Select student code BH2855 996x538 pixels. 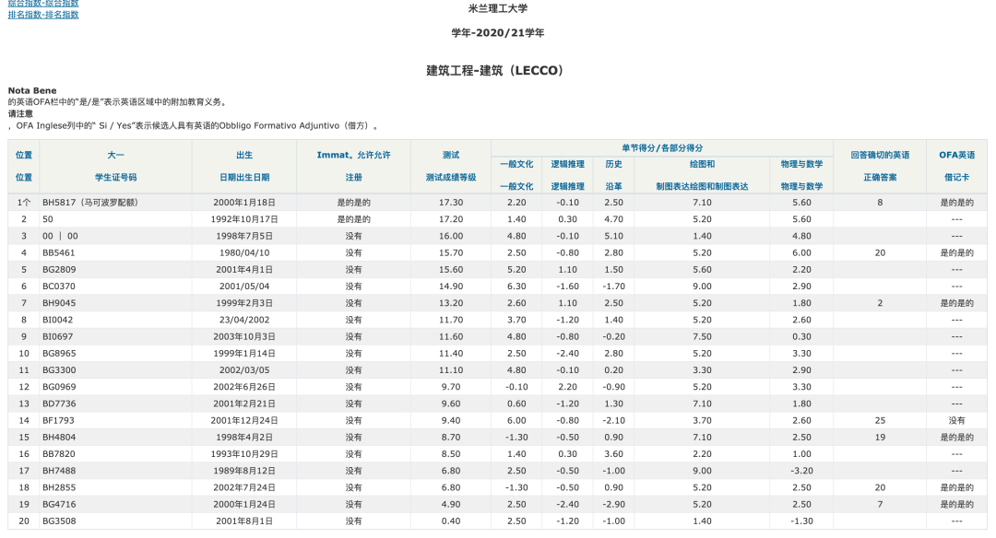(x=59, y=488)
